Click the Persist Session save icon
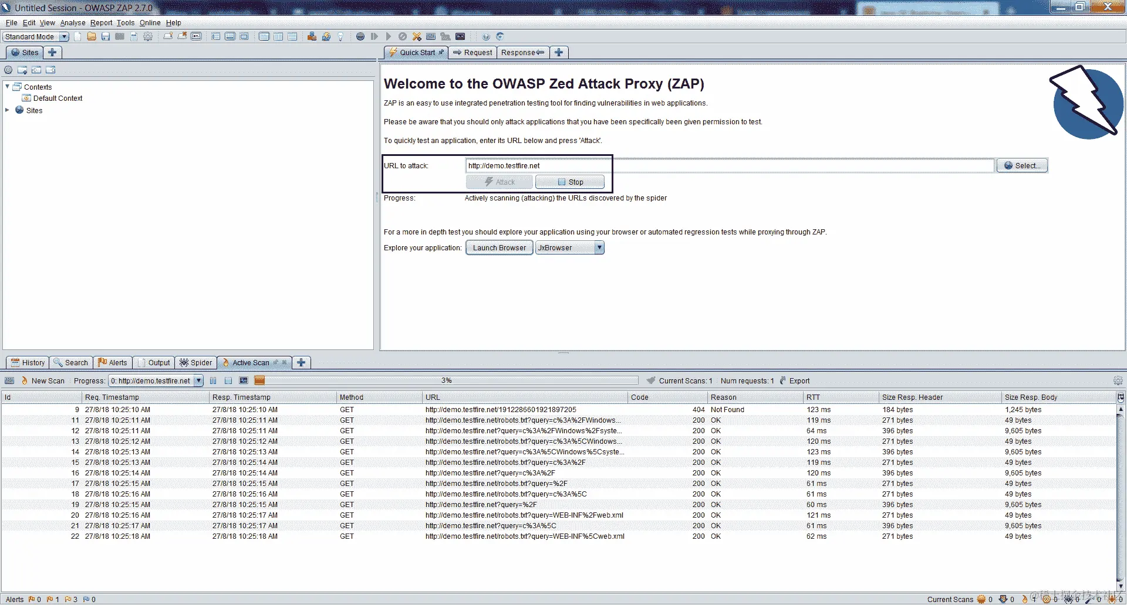Screen dimensions: 1127x605 (106, 36)
